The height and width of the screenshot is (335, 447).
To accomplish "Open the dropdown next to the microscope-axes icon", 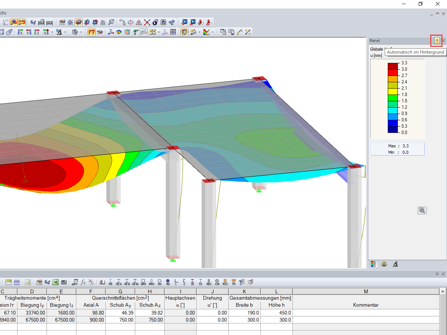I will [65, 32].
